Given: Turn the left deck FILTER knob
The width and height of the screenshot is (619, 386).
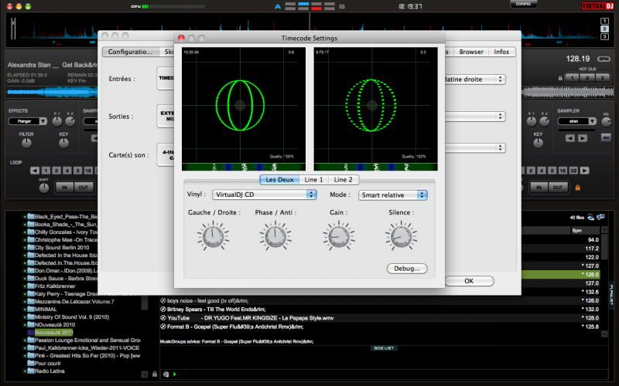Looking at the screenshot, I should (x=26, y=144).
